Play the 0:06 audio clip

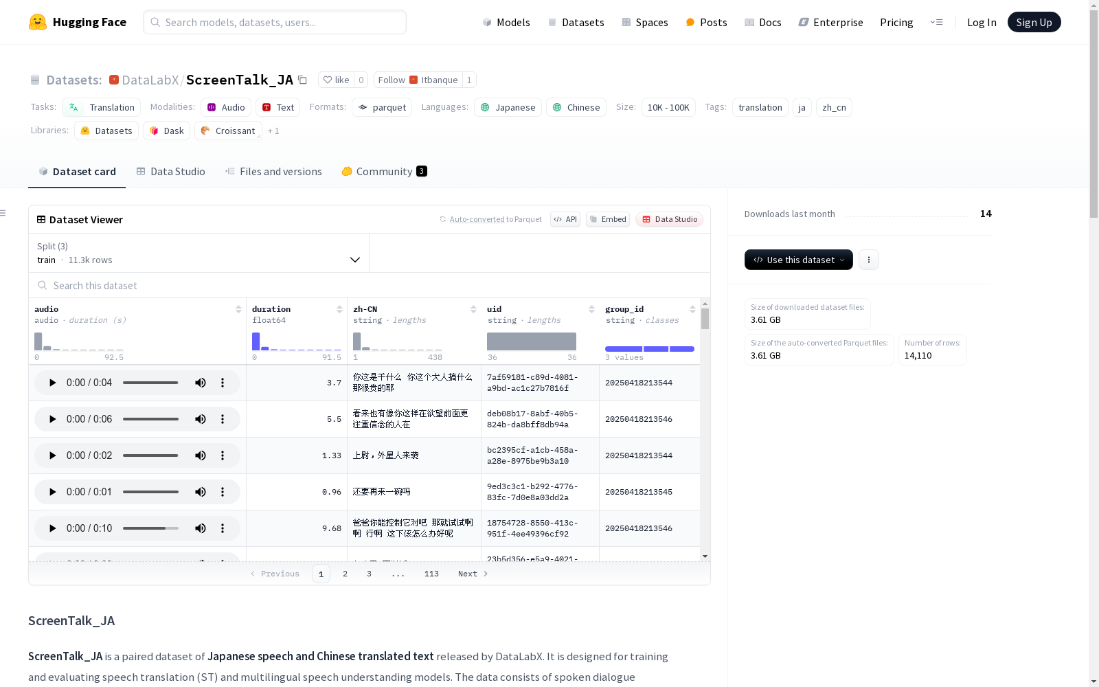[x=52, y=419]
